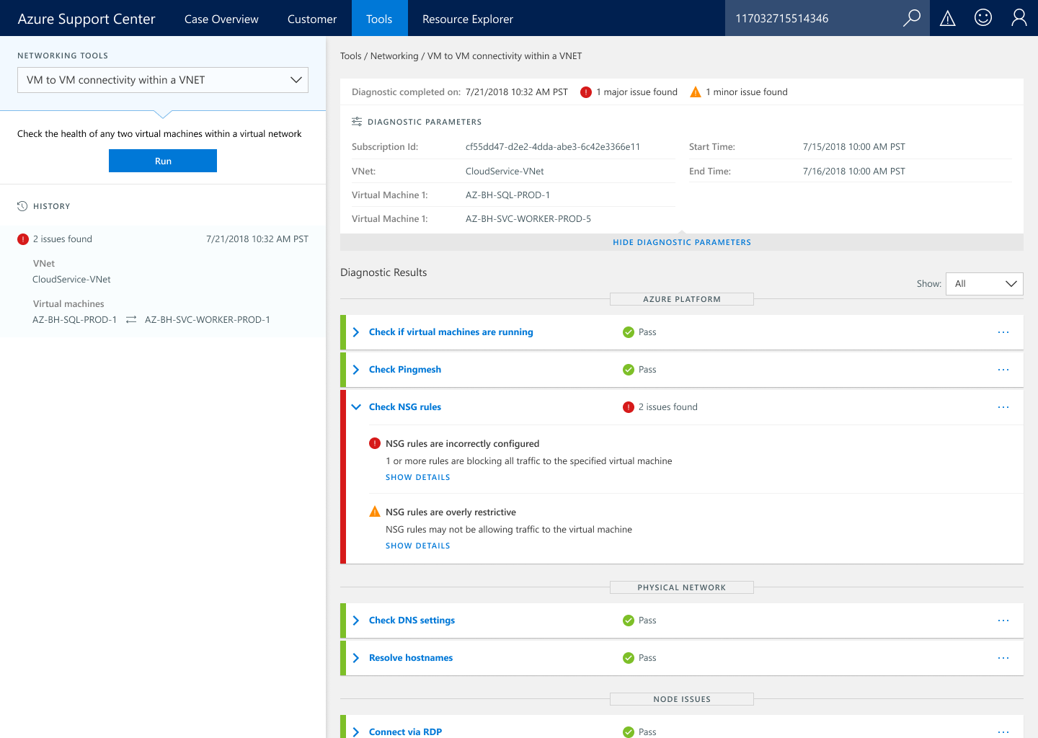
Task: Click the smiley feedback icon
Action: (983, 18)
